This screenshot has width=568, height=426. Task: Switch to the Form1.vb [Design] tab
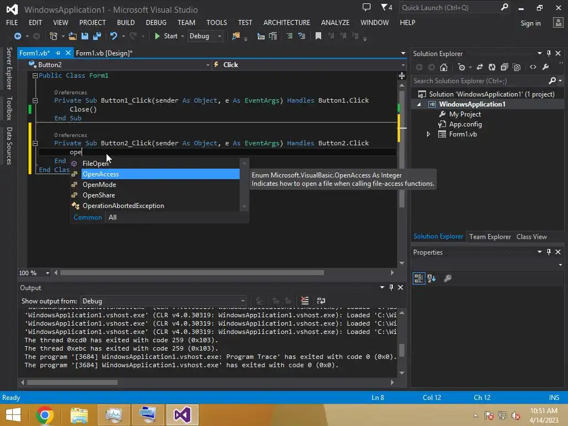pos(104,53)
